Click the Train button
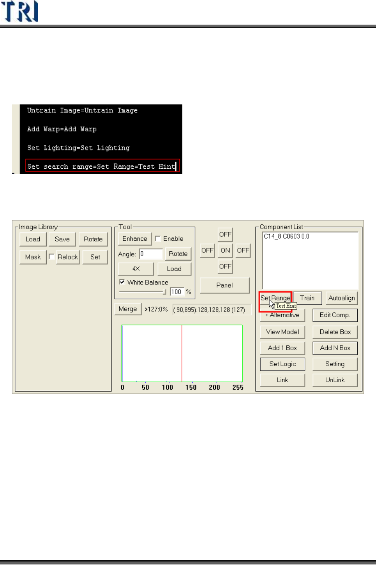This screenshot has width=376, height=565. coord(307,298)
